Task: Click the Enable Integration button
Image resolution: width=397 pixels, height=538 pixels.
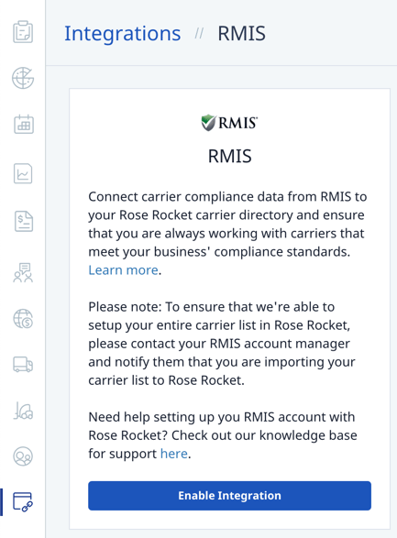Action: [x=229, y=496]
